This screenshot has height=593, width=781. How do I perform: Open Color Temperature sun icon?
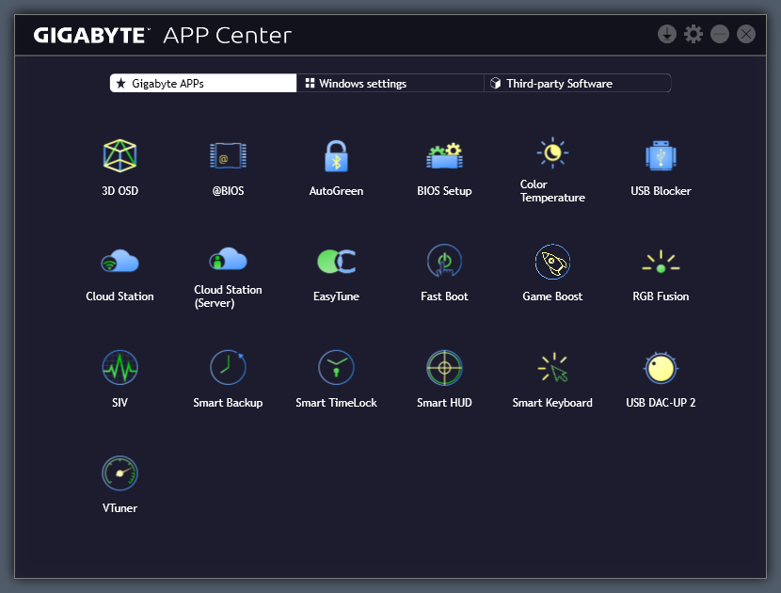coord(552,152)
